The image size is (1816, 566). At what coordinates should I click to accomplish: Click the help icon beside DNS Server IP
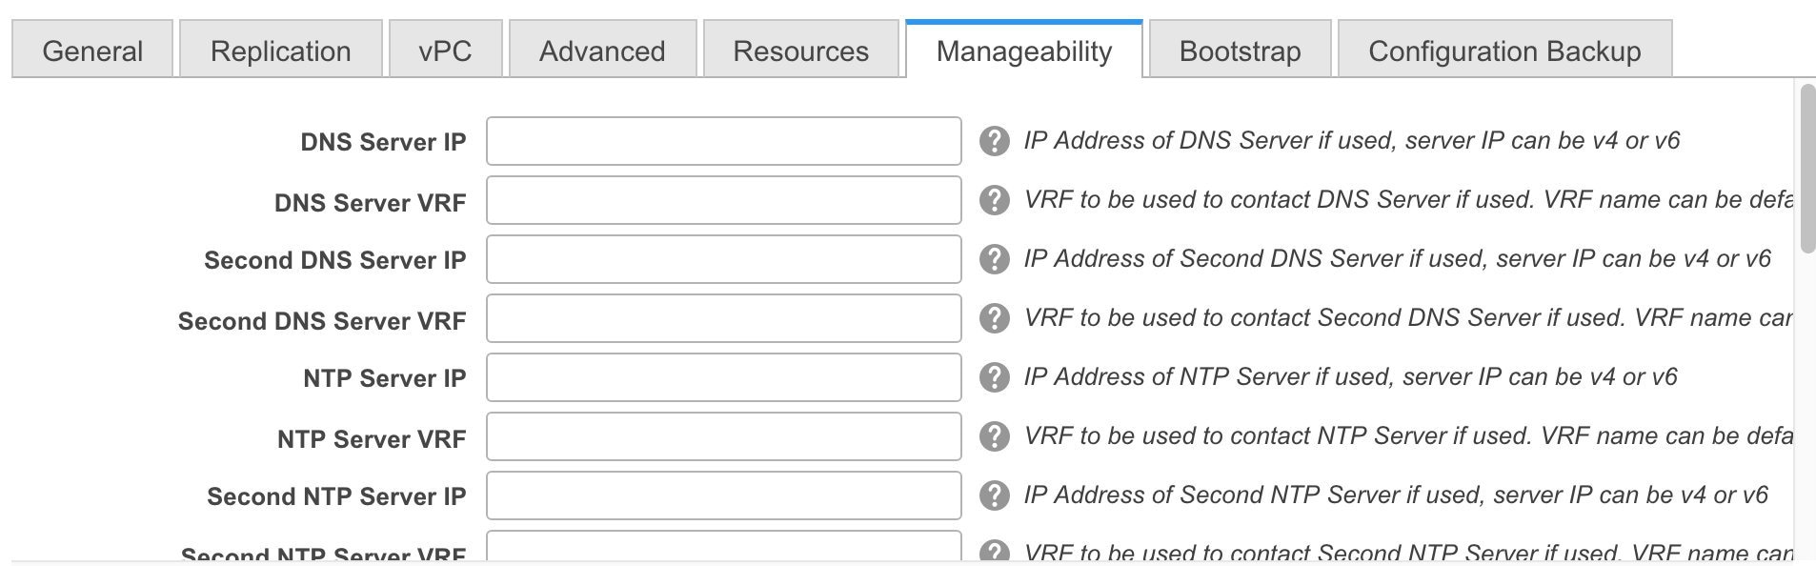[994, 141]
